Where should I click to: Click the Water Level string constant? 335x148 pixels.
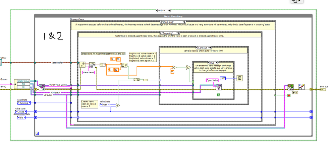pyautogui.click(x=89, y=73)
